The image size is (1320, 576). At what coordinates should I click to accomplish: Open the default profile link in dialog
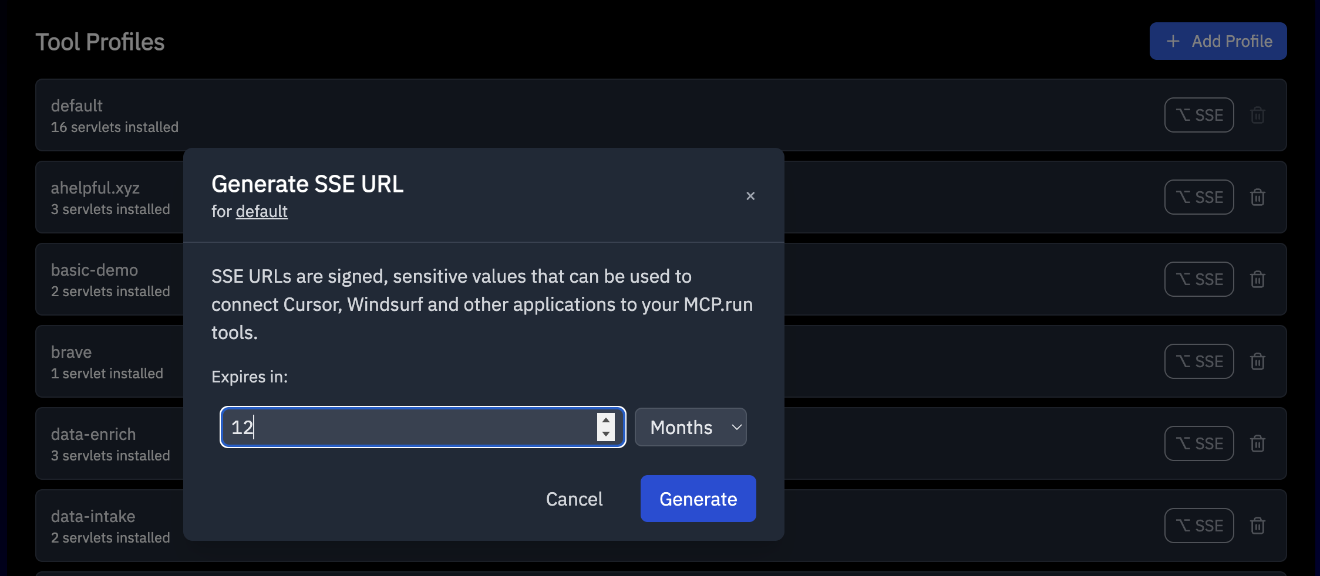click(x=261, y=211)
